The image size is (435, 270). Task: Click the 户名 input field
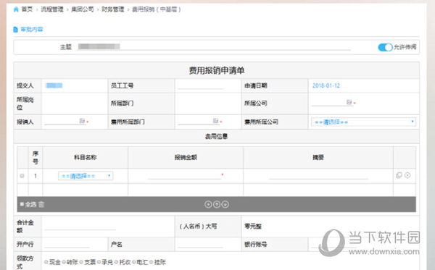200,244
